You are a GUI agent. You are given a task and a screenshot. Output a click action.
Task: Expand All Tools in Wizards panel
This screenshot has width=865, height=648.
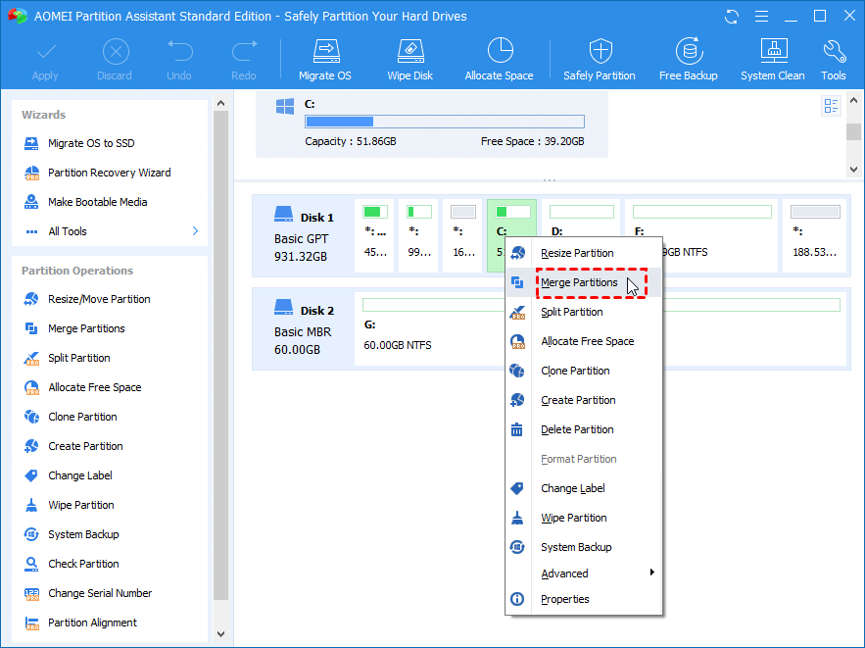pyautogui.click(x=195, y=231)
